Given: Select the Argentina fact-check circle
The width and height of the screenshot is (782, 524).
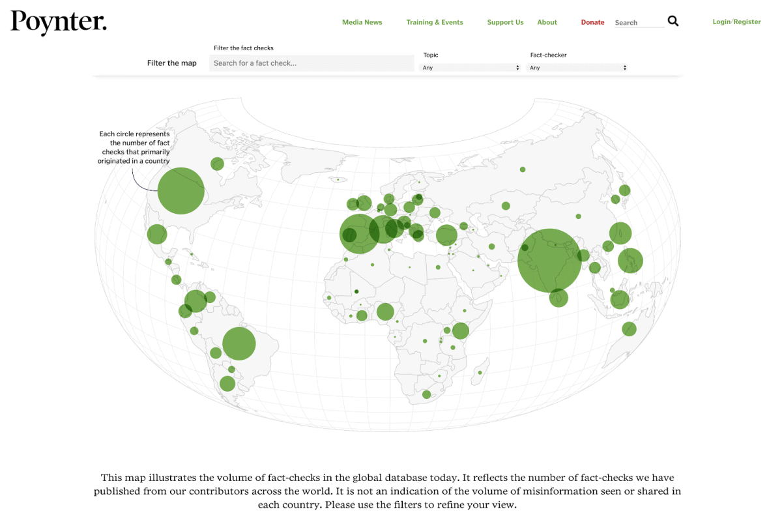Looking at the screenshot, I should [227, 384].
